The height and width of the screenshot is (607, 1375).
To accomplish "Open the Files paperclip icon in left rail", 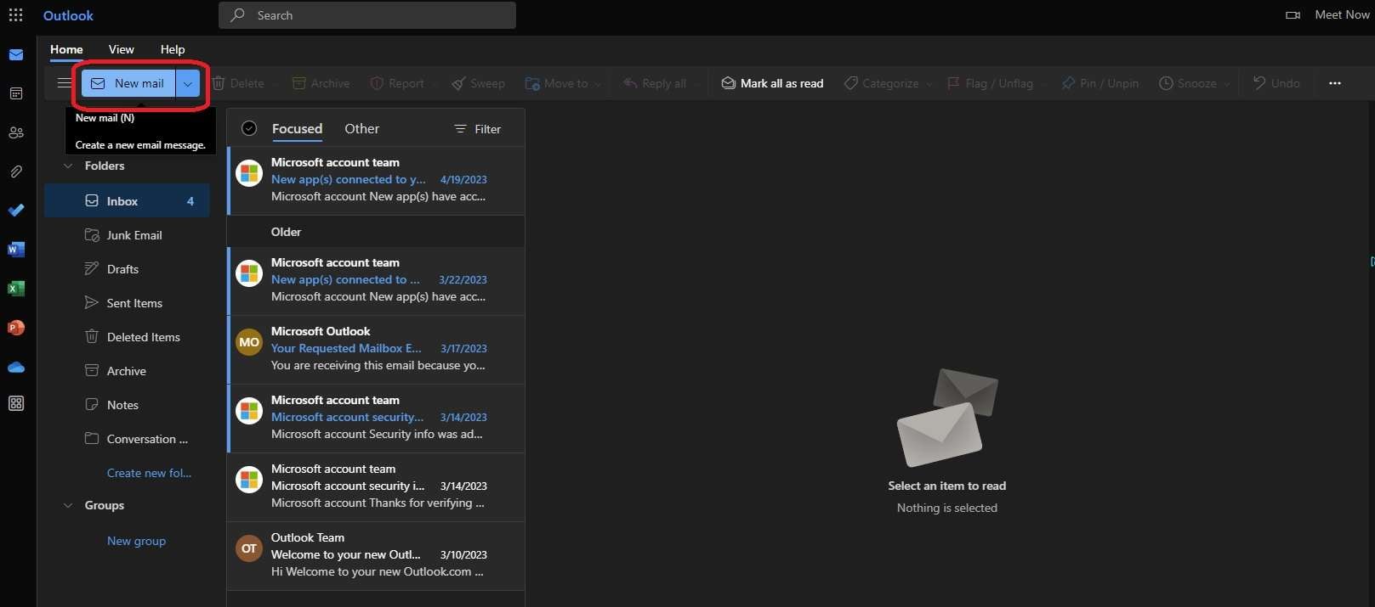I will pyautogui.click(x=16, y=171).
